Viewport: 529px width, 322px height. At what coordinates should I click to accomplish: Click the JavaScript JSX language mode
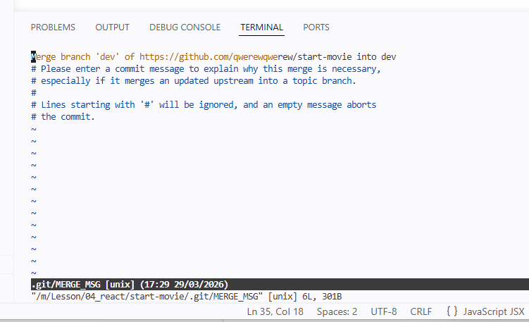494,311
